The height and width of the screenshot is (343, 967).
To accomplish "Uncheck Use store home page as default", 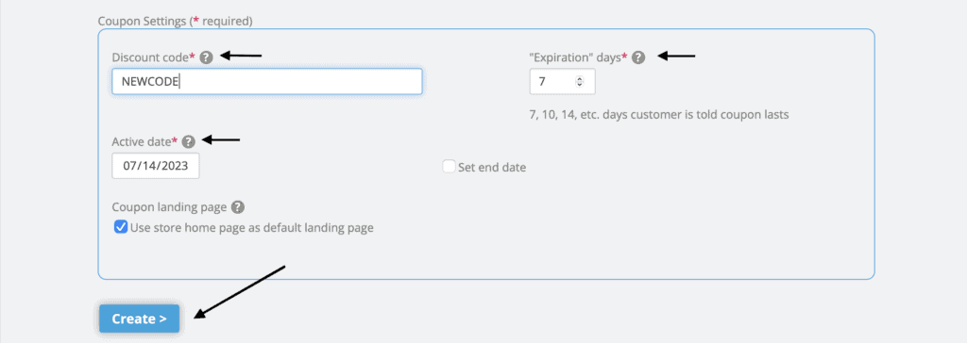I will tap(121, 227).
